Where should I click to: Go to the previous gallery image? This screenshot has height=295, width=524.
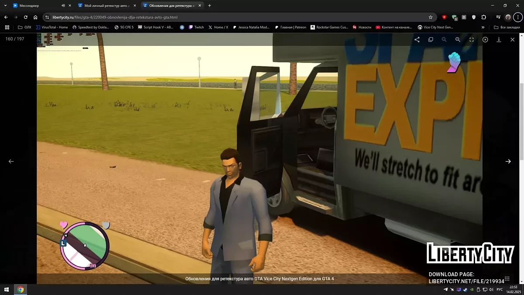11,161
